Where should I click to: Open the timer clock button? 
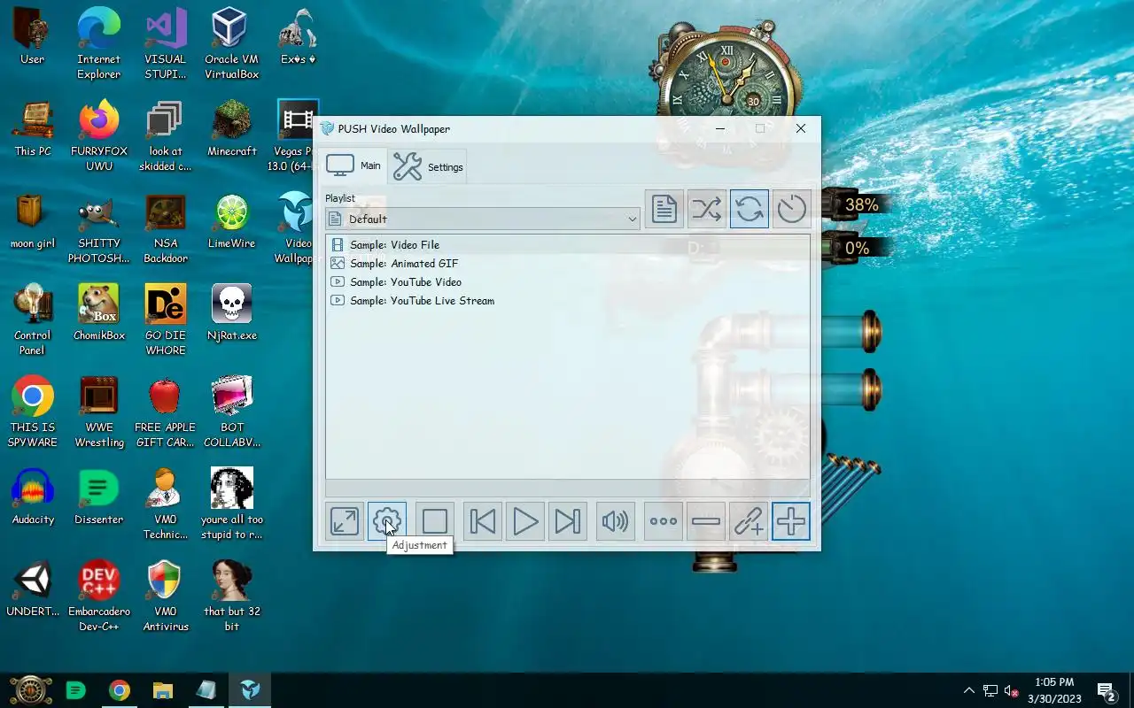coord(792,209)
